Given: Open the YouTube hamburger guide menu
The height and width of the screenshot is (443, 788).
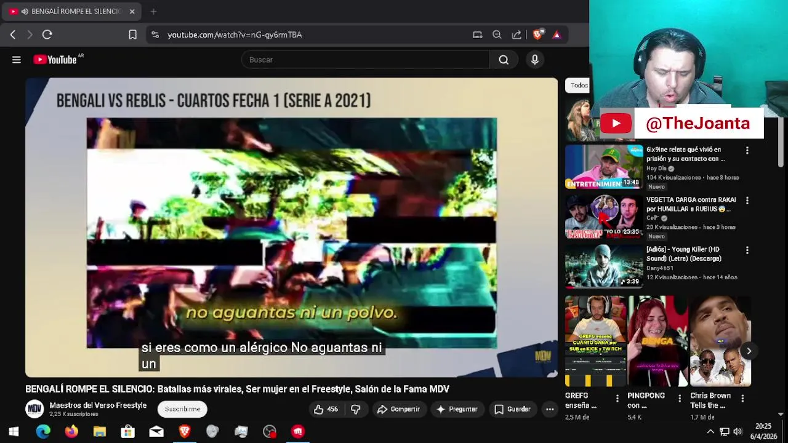Looking at the screenshot, I should pos(17,60).
